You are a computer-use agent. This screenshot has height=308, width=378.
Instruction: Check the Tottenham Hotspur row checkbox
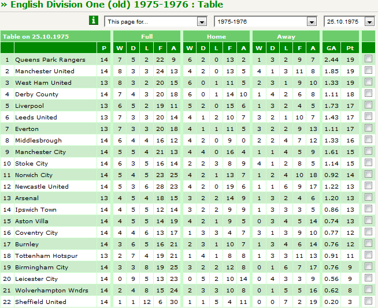[x=368, y=255]
